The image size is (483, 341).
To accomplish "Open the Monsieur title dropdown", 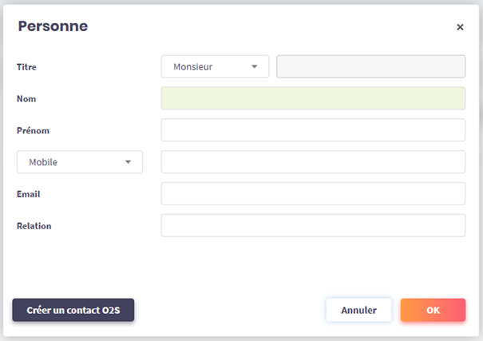I will click(214, 67).
